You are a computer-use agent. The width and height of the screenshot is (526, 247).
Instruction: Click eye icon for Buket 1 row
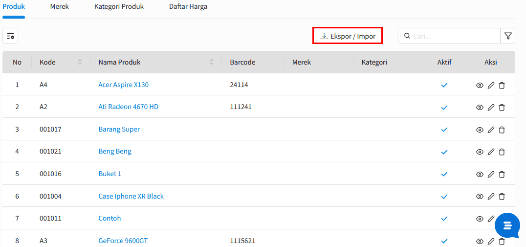480,174
